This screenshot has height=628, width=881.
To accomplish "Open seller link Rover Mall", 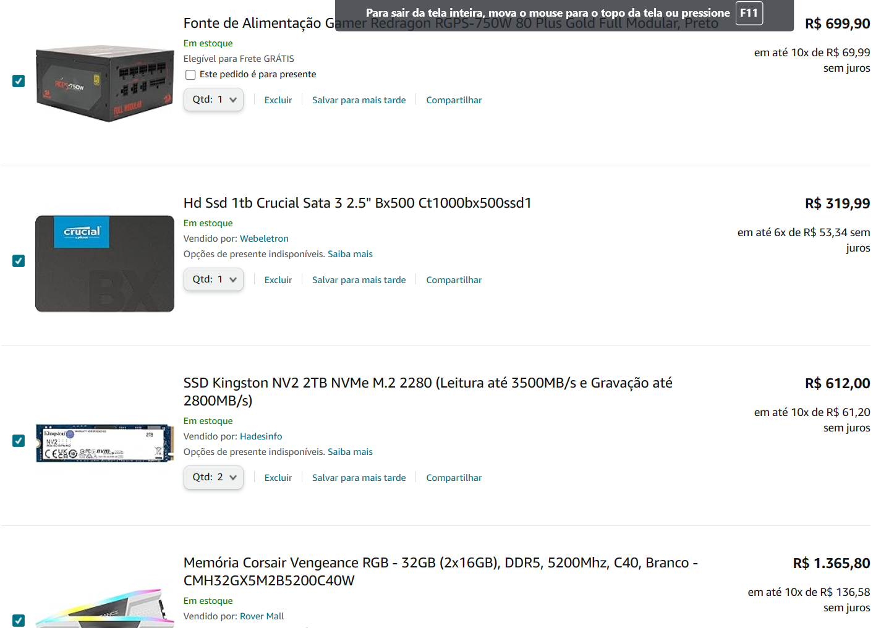I will [x=262, y=616].
